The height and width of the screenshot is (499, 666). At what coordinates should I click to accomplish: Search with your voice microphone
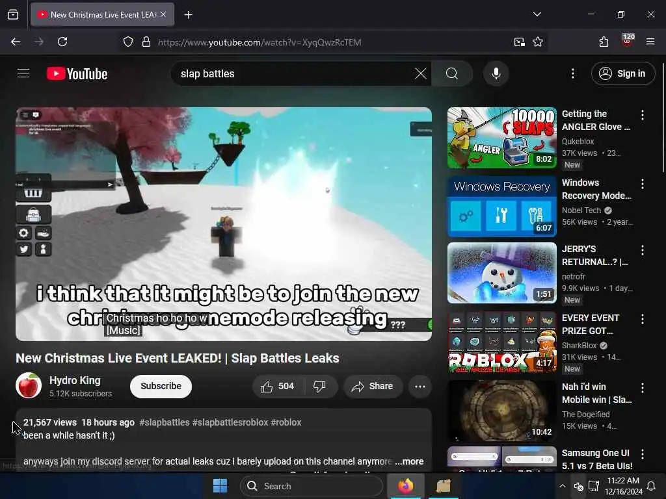point(496,73)
